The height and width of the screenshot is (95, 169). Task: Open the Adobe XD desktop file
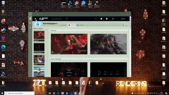coord(3,39)
